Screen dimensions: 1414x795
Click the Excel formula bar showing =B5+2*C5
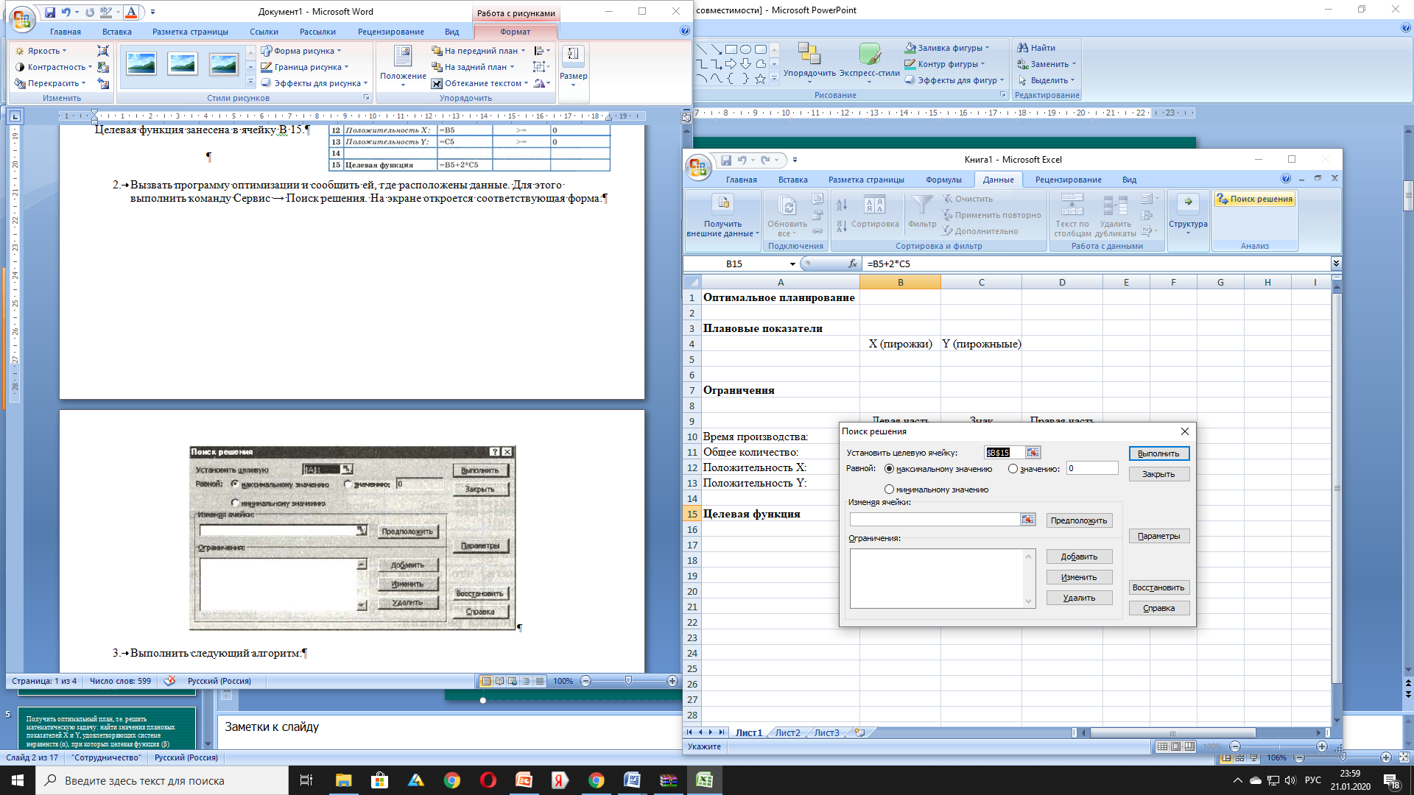(1097, 264)
